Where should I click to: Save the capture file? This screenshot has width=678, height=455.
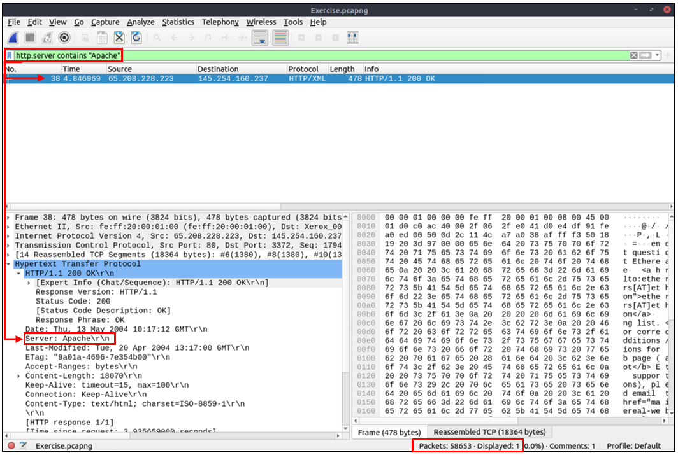click(x=102, y=38)
